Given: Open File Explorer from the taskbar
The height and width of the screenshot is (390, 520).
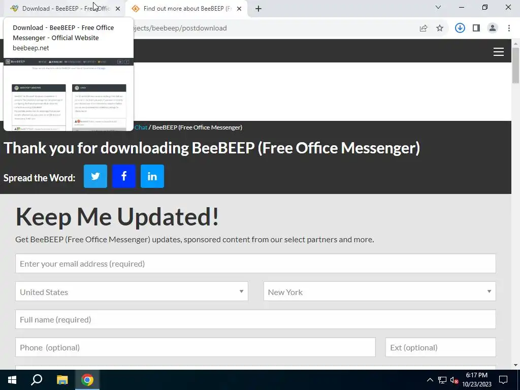Looking at the screenshot, I should click(x=62, y=380).
